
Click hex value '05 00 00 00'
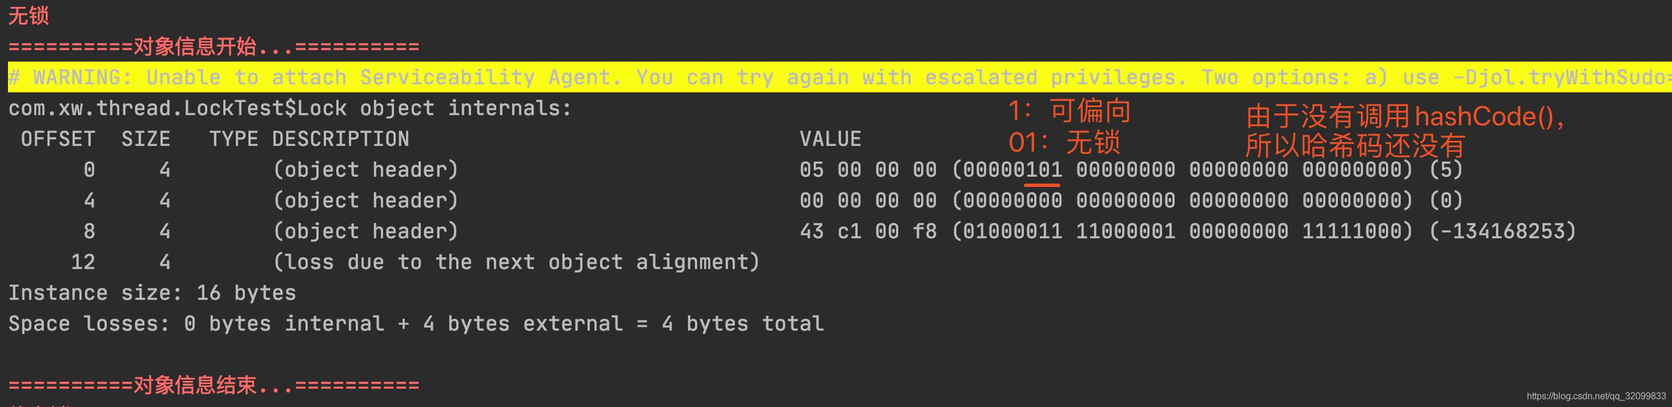868,170
